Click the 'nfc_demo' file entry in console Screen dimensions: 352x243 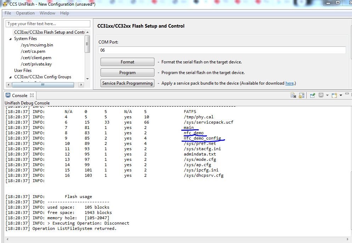(194, 133)
